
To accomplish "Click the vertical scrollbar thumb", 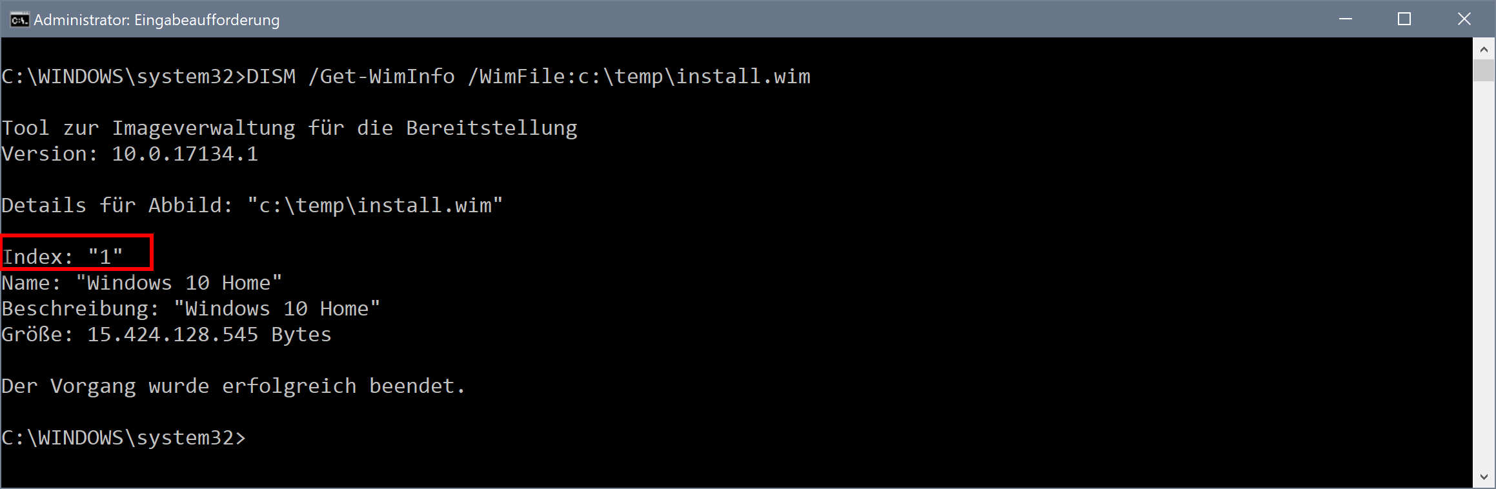I will 1484,70.
